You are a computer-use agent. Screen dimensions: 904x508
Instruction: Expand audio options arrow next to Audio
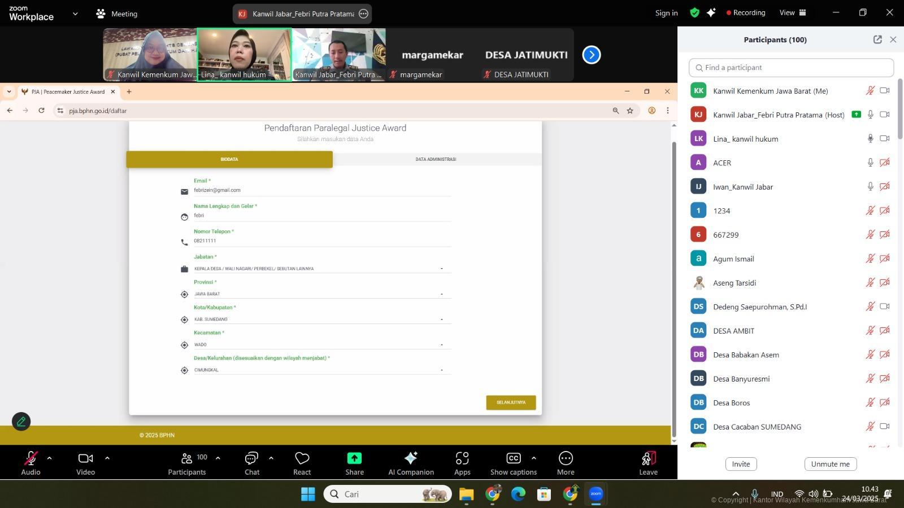click(49, 458)
